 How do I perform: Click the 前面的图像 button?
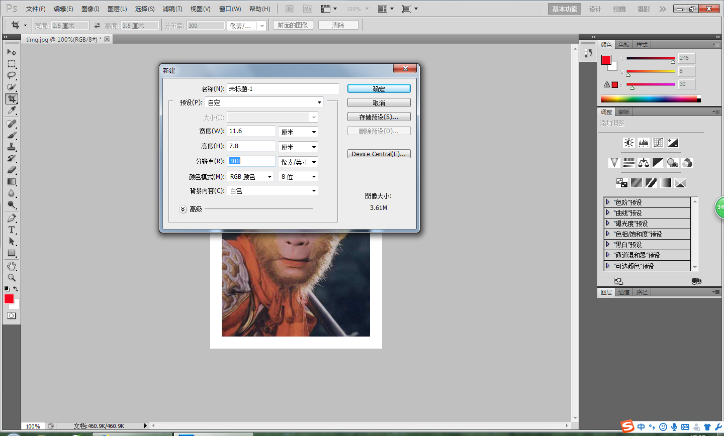point(293,25)
